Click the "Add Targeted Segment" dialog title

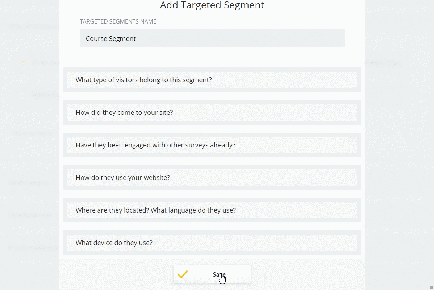(x=212, y=5)
